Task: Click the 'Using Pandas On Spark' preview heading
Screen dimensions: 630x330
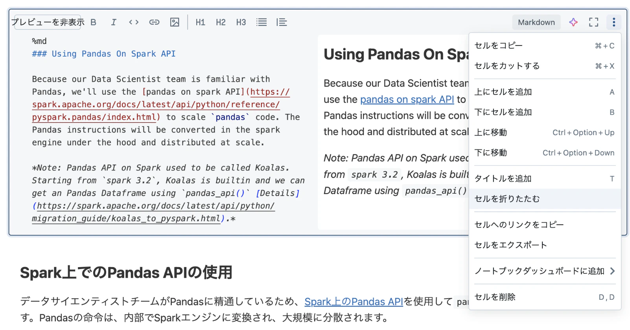Action: click(x=396, y=54)
